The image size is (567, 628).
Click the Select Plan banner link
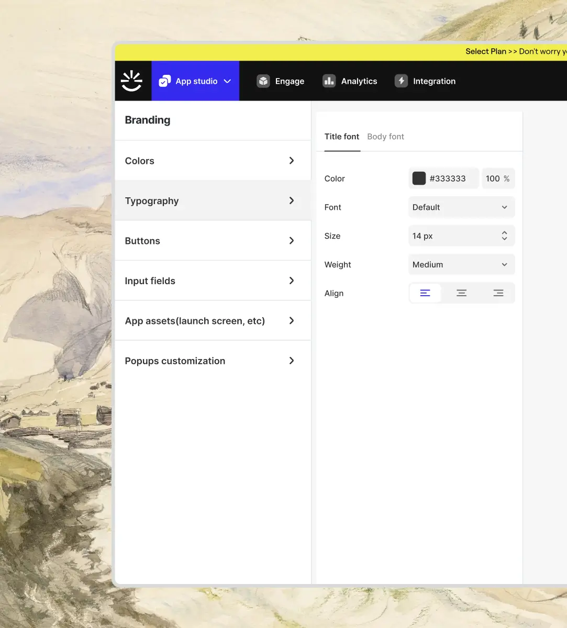pos(486,51)
